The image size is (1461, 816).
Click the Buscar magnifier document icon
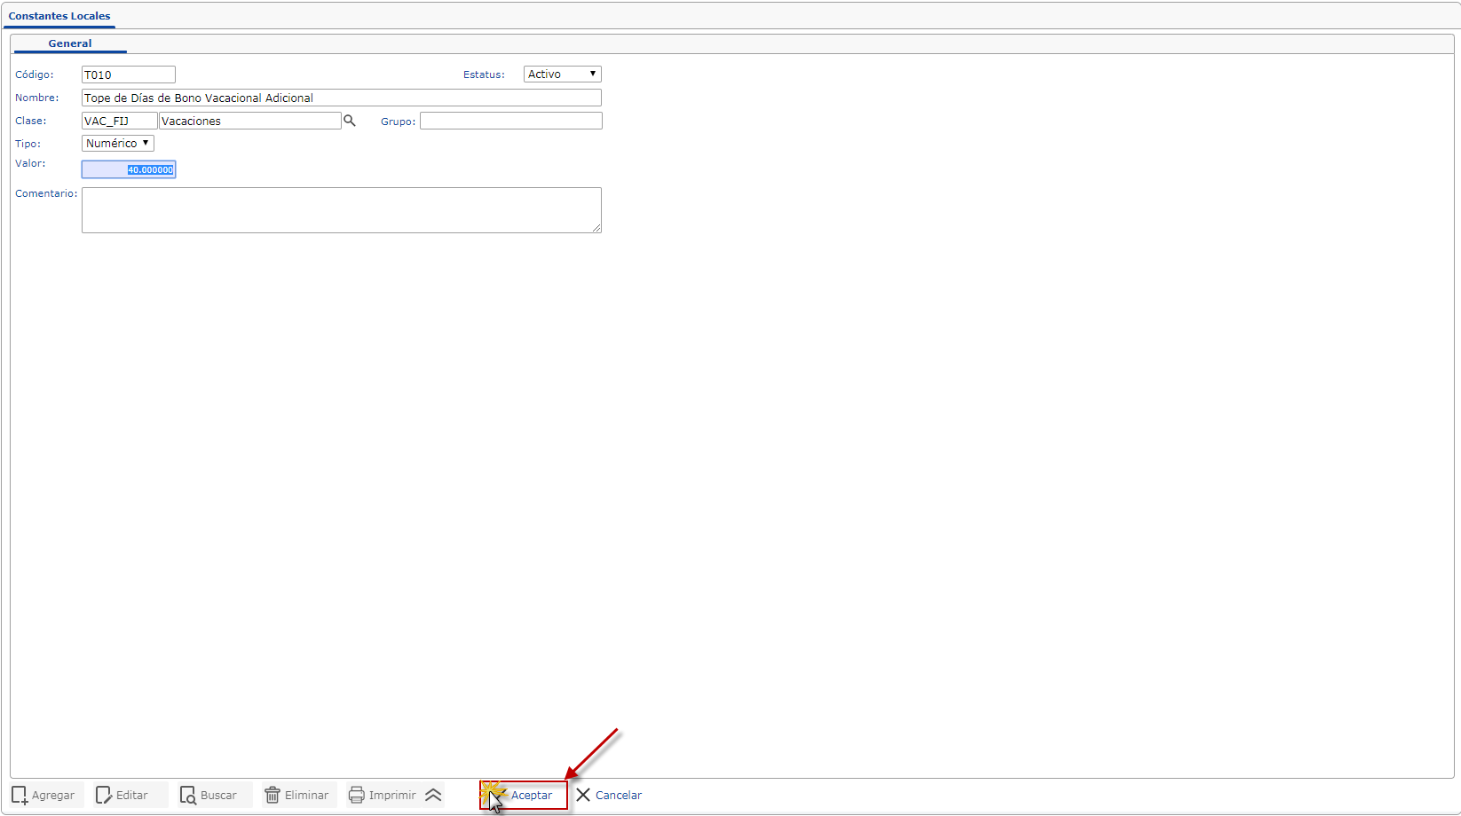(x=188, y=796)
